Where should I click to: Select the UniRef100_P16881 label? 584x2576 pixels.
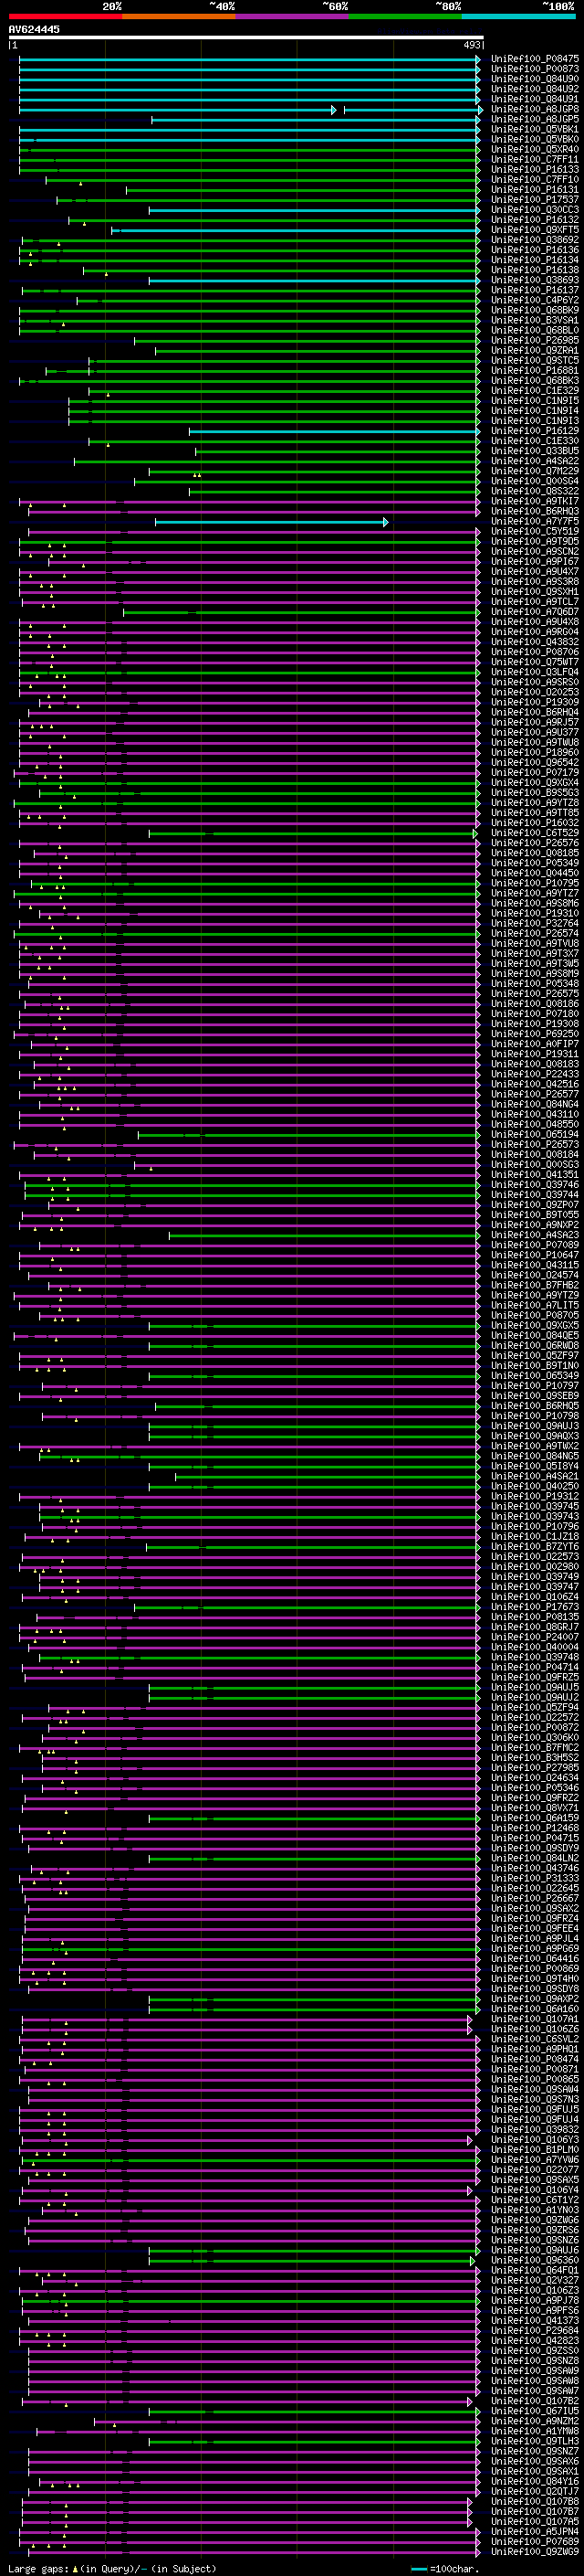pos(535,371)
